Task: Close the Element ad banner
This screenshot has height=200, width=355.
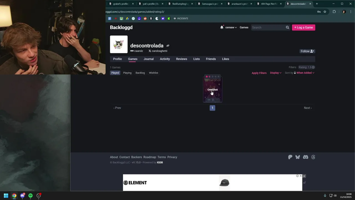Action: 304,176
